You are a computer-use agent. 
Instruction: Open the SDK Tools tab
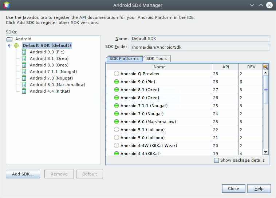(157, 58)
